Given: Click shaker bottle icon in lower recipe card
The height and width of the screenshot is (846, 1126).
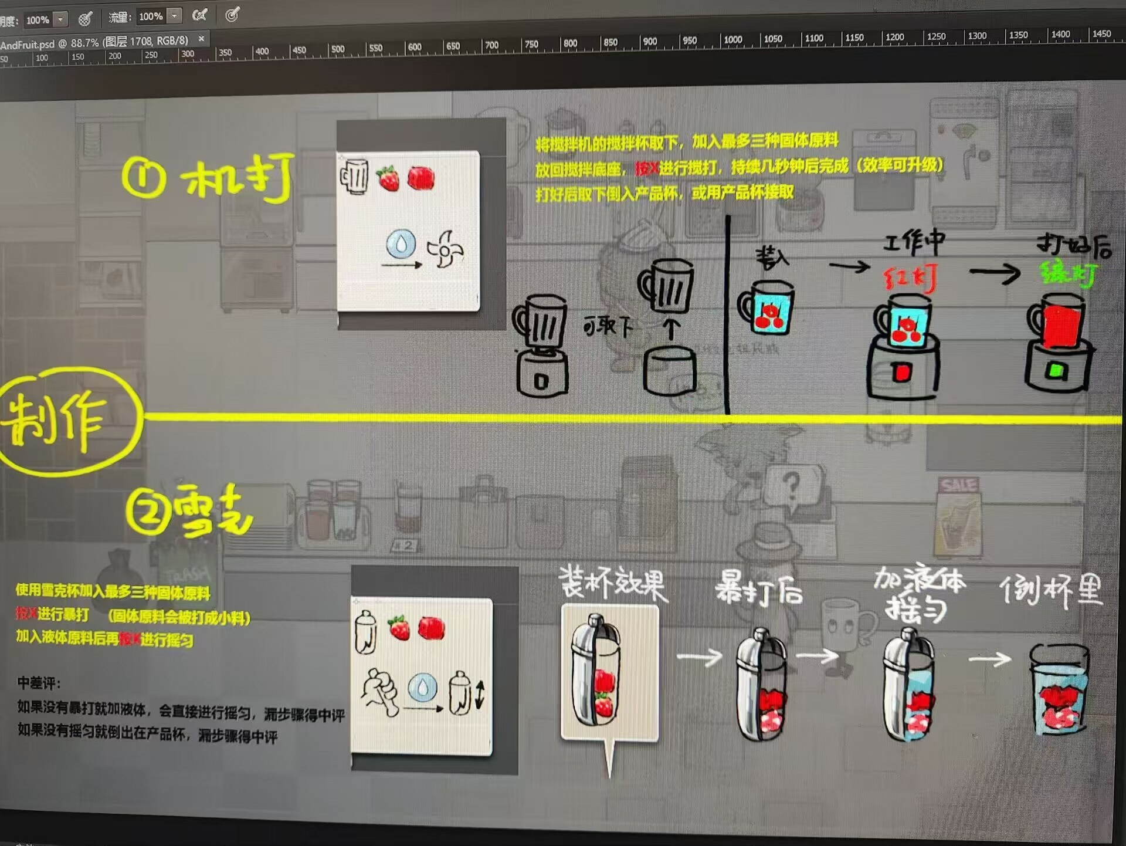Looking at the screenshot, I should click(x=365, y=632).
